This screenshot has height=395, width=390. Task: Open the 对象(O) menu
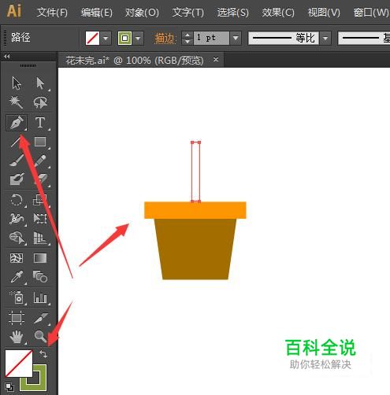(x=142, y=12)
